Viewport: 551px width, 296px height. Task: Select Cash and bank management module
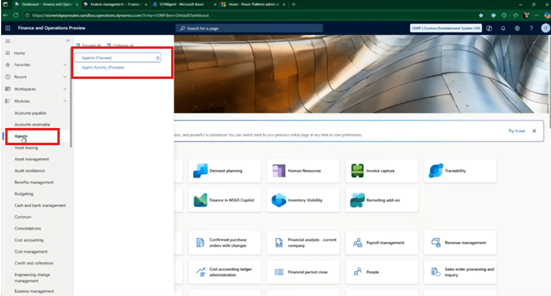[40, 205]
